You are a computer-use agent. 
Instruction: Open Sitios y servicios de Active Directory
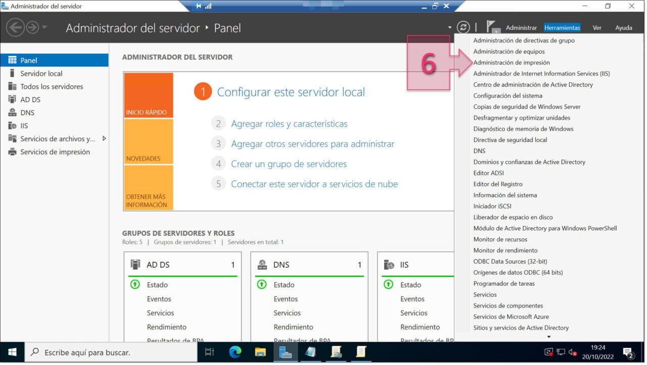(x=521, y=328)
